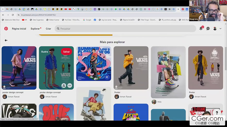Click the browser forward button
This screenshot has height=127, width=227.
click(8, 15)
